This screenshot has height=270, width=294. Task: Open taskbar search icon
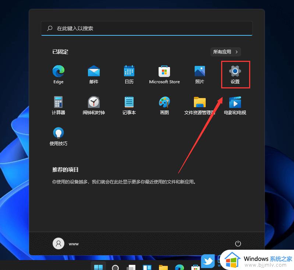[115, 267]
